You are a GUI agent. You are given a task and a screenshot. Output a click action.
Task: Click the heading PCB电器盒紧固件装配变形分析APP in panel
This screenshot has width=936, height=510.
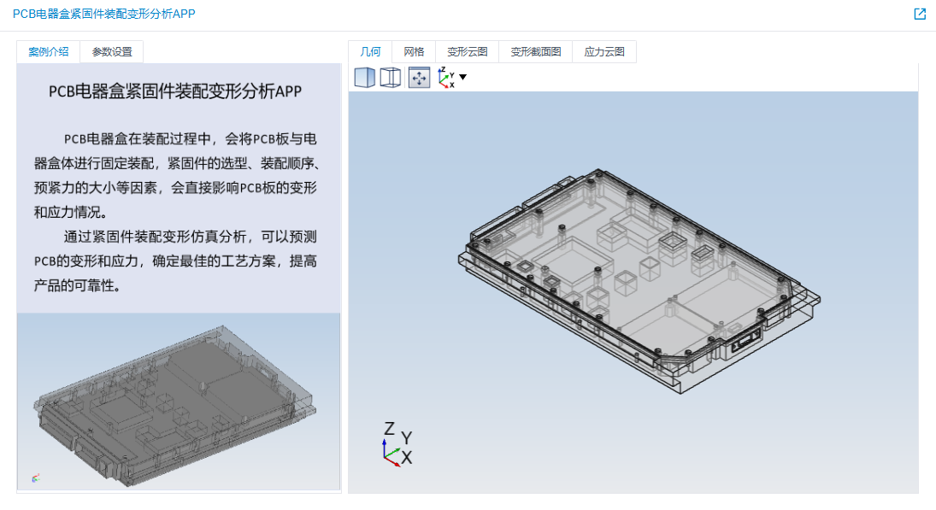click(x=175, y=91)
